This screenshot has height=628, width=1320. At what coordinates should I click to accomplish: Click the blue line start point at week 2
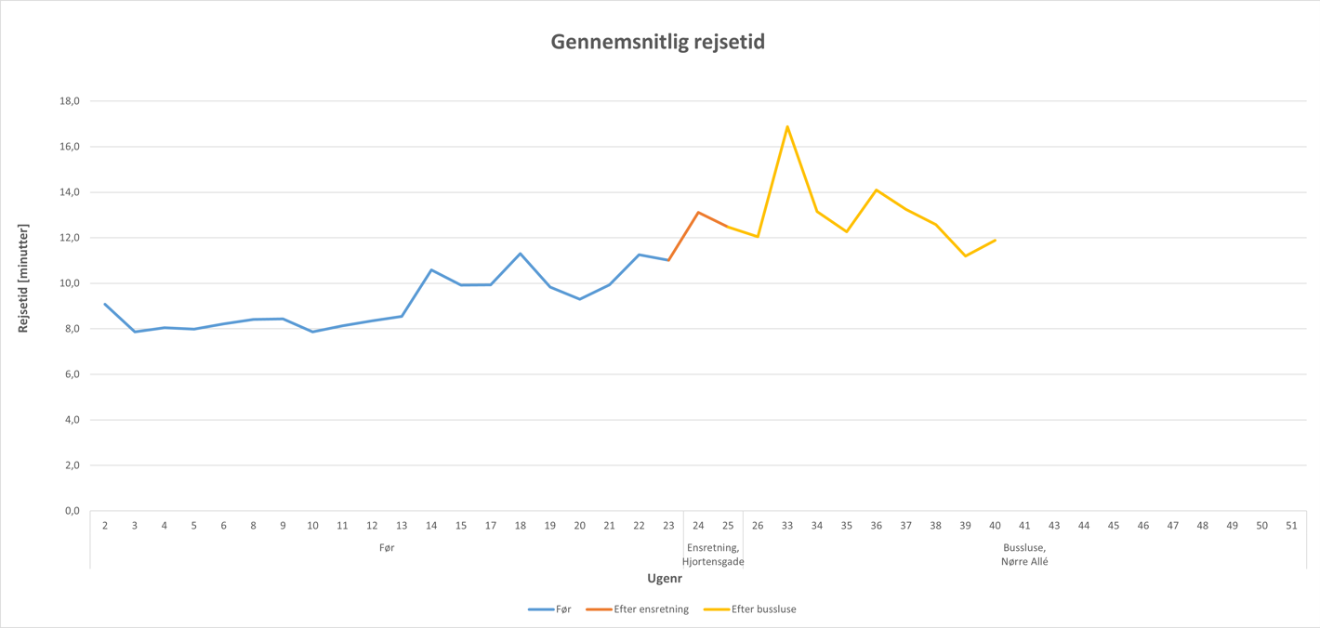point(105,304)
